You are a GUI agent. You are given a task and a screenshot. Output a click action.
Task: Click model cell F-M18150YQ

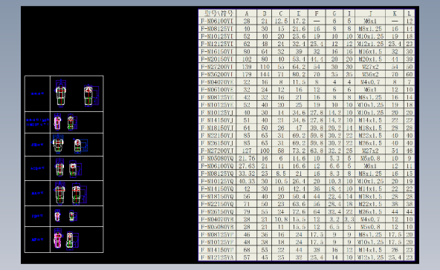[218, 197]
